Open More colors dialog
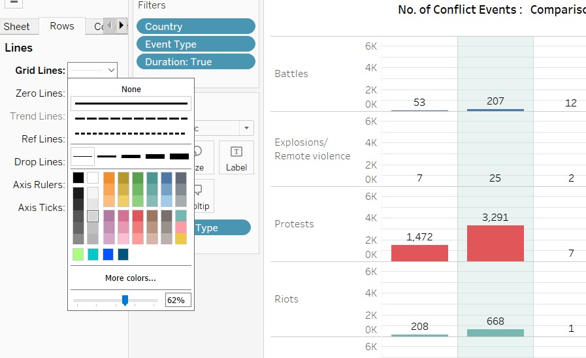The width and height of the screenshot is (586, 358). 131,278
